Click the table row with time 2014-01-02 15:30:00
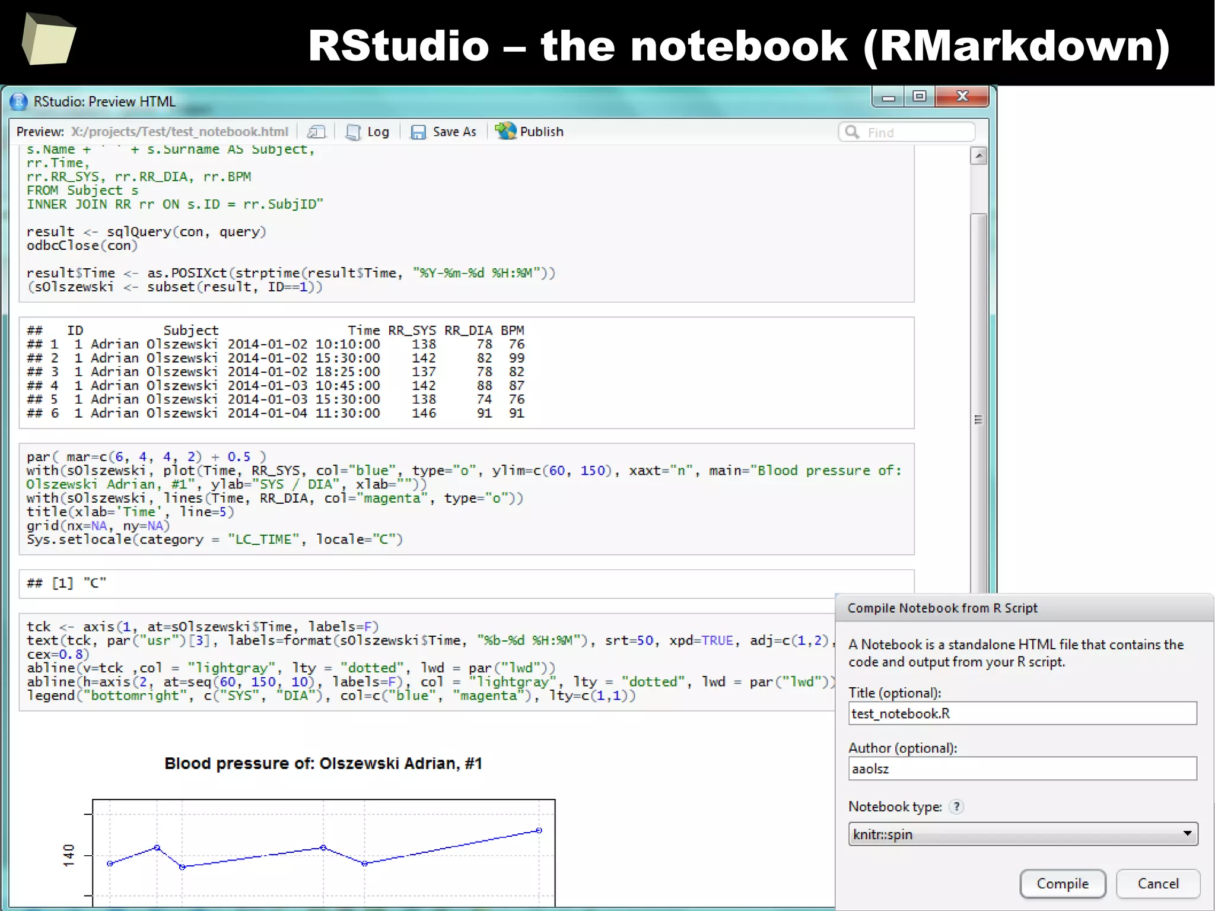1215x911 pixels. (x=275, y=358)
